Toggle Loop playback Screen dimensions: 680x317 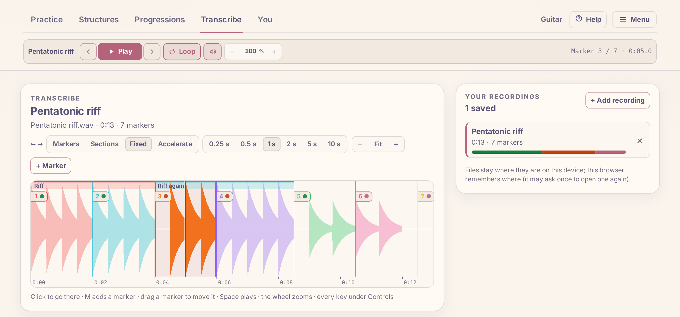(x=182, y=52)
